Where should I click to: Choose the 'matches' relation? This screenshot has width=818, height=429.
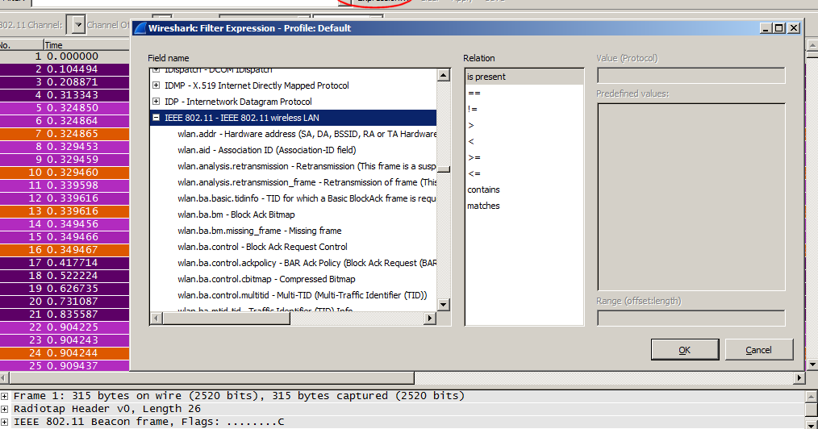click(x=524, y=206)
